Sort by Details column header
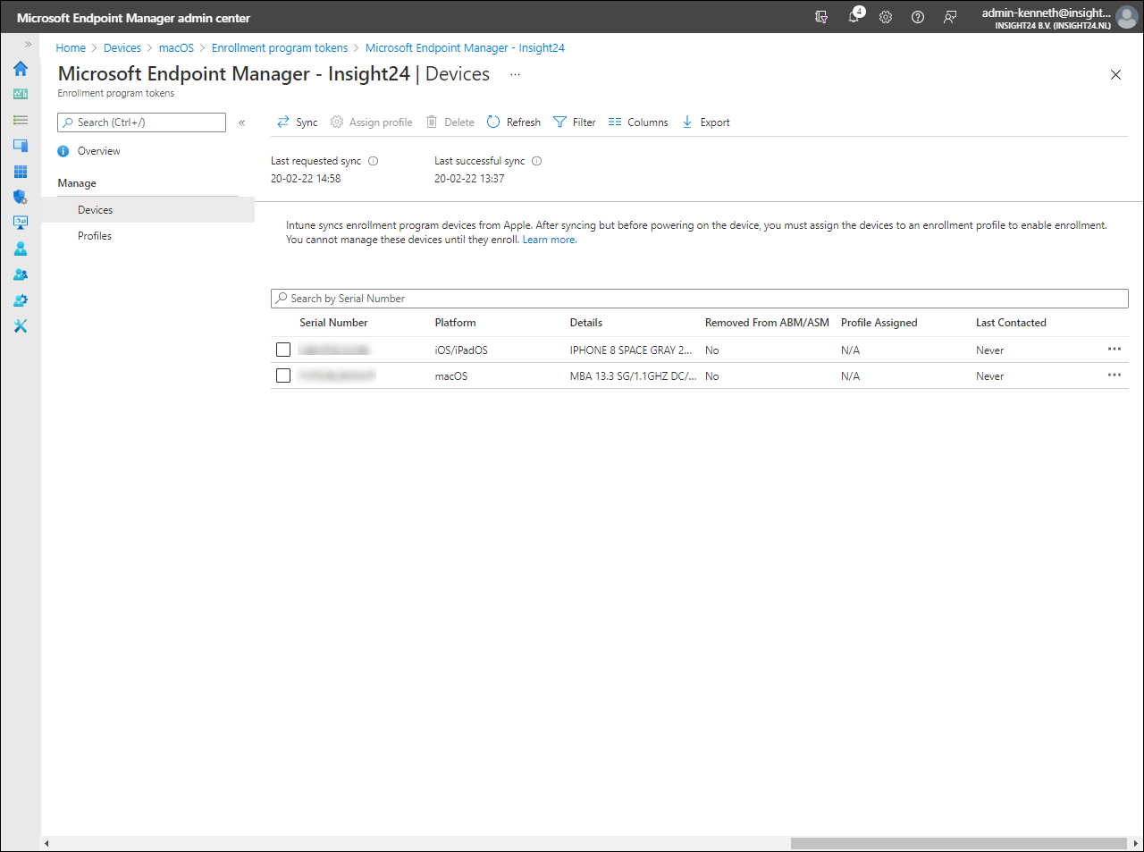Screen dimensions: 1144x852 (586, 323)
